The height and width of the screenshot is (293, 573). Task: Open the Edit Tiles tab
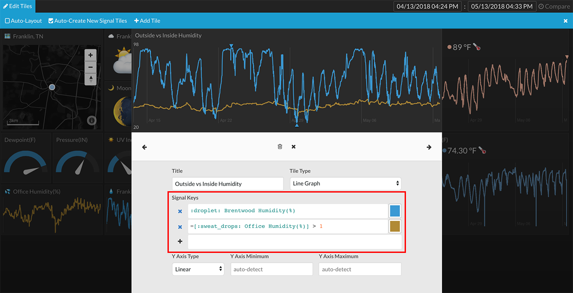[18, 6]
